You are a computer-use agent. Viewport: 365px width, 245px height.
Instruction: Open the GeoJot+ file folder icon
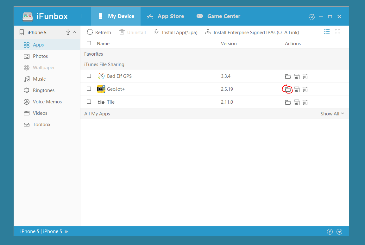coord(288,89)
